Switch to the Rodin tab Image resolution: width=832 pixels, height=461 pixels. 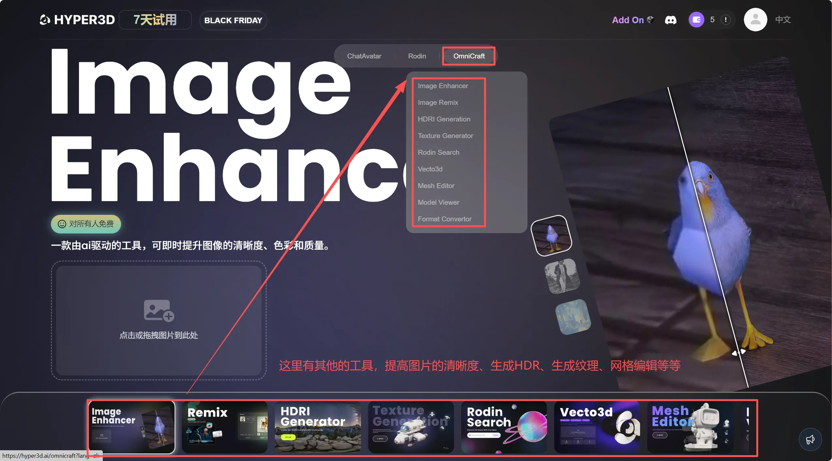coord(417,56)
